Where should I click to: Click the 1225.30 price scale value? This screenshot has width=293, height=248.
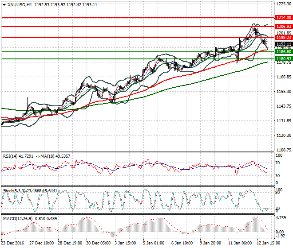point(284,4)
